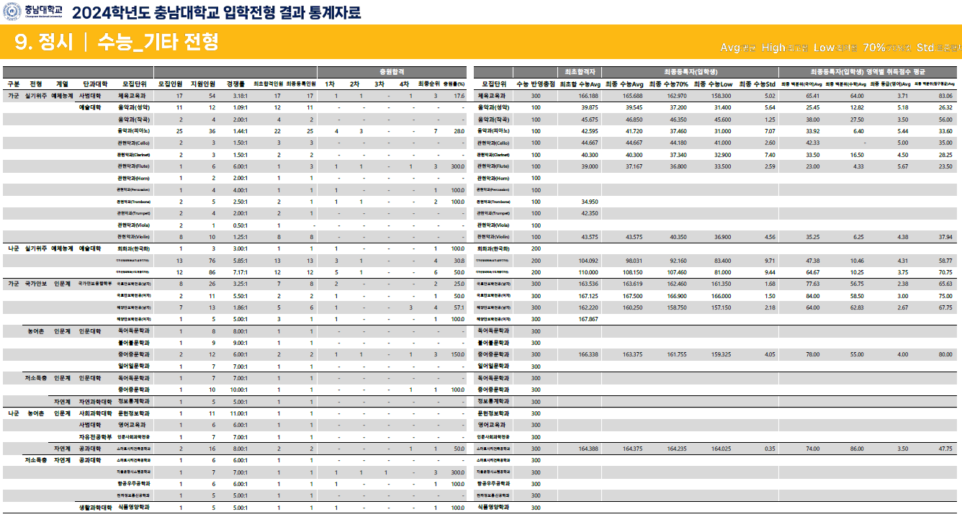962x517 pixels.
Task: Select the title '2024학년도 충남대학교 입학전형 결과 통계자료'
Action: 217,12
